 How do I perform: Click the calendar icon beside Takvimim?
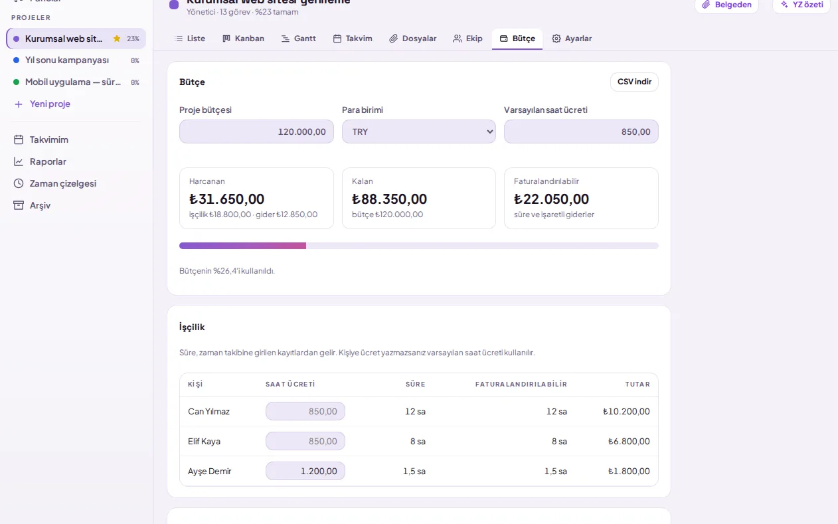pyautogui.click(x=19, y=139)
